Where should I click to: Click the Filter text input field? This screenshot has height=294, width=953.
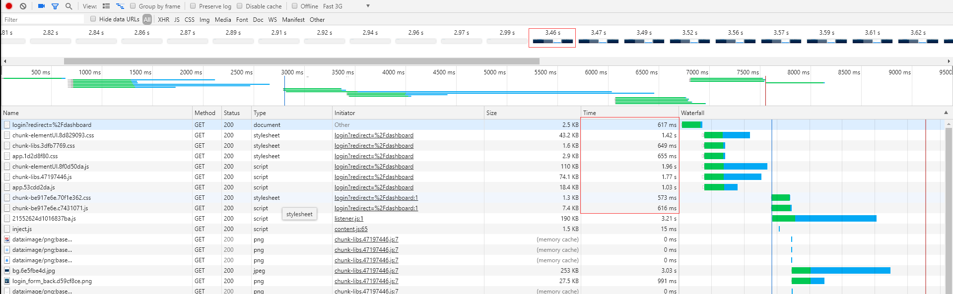point(43,19)
